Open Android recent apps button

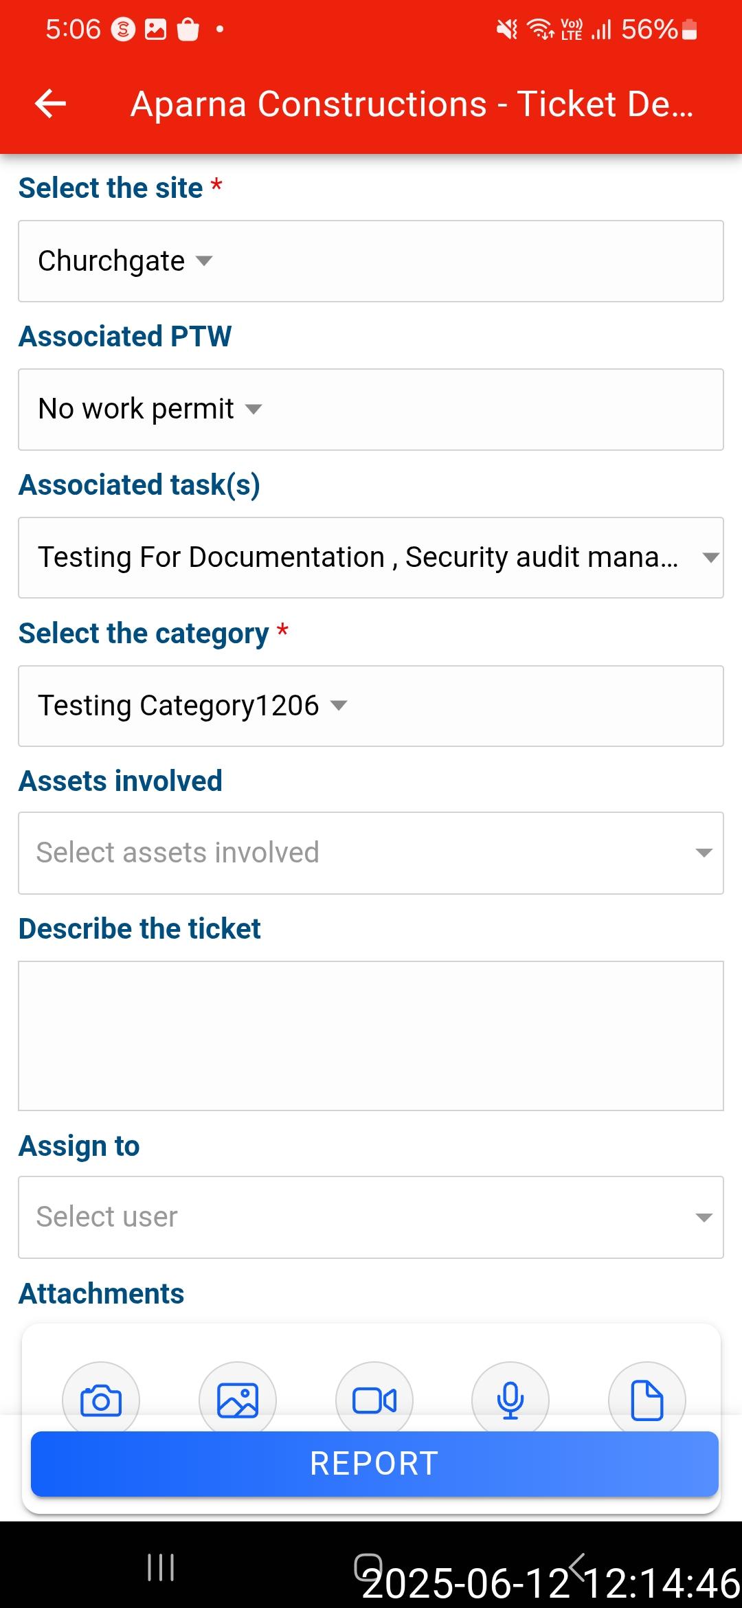click(x=161, y=1567)
